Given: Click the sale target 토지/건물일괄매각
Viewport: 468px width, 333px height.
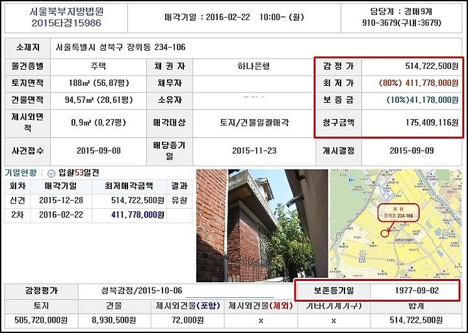Looking at the screenshot, I should coord(254,122).
